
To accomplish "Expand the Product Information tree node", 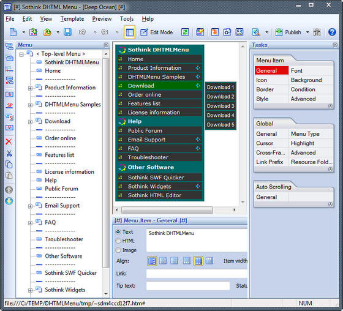I will (30, 88).
